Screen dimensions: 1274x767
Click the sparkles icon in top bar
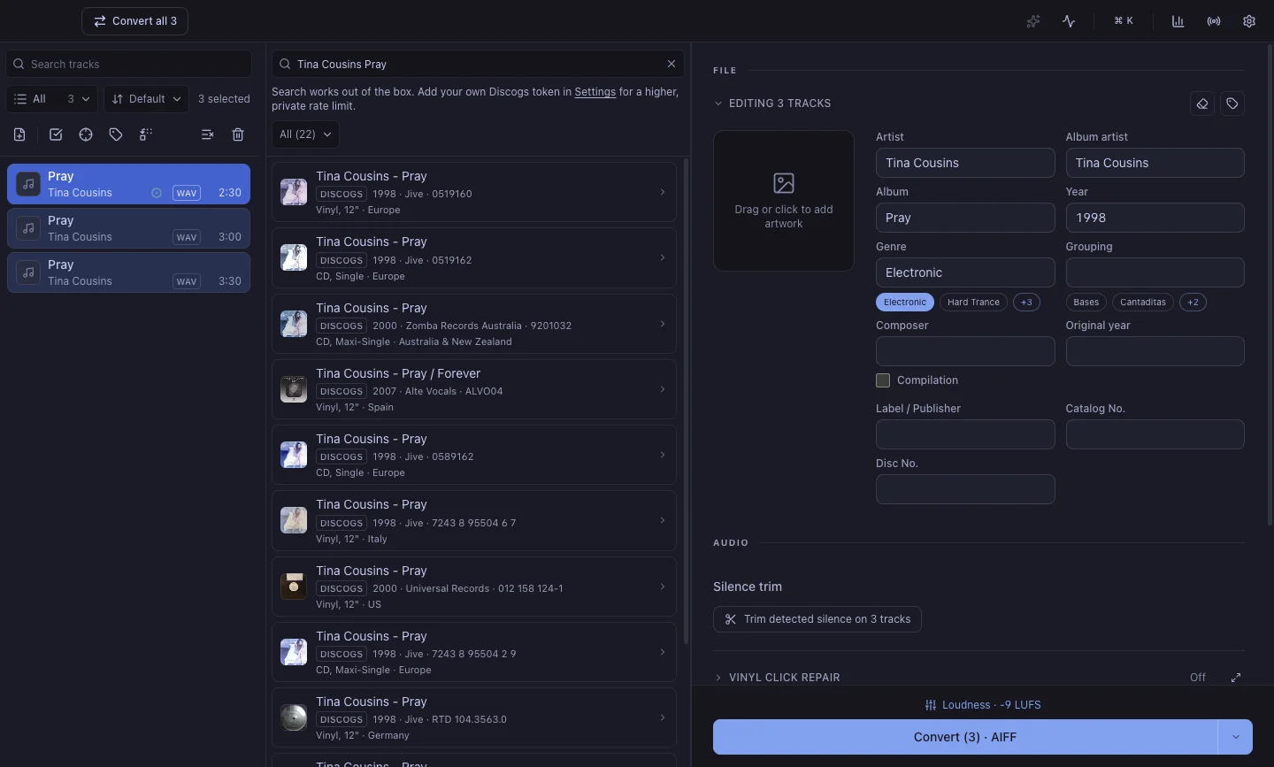click(x=1033, y=21)
